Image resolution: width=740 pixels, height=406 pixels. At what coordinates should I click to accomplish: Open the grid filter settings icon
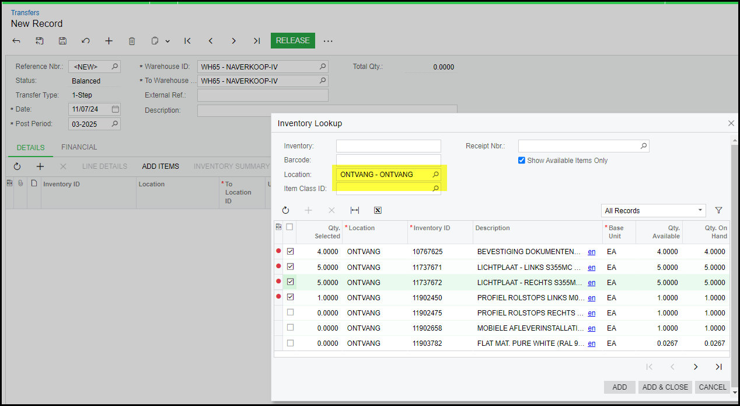point(718,210)
